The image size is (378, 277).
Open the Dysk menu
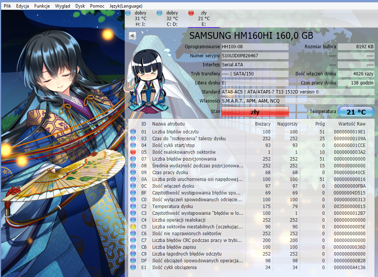[x=80, y=6]
